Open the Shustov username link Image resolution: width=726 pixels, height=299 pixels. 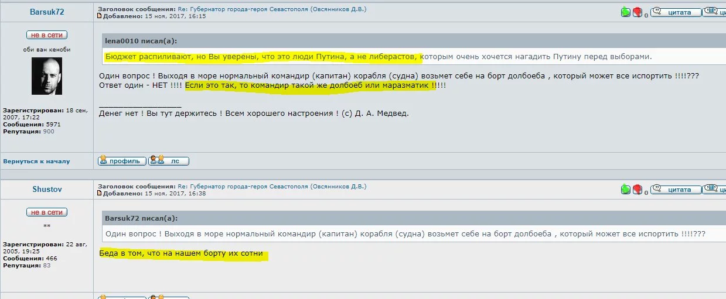pos(47,190)
